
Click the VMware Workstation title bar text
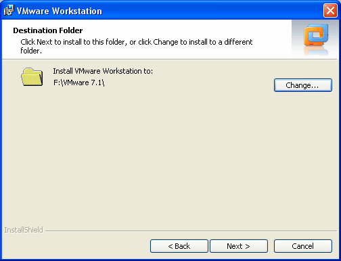point(60,11)
